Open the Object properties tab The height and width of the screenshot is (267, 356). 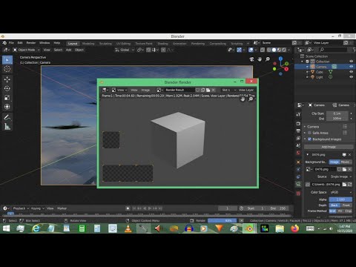click(x=298, y=162)
